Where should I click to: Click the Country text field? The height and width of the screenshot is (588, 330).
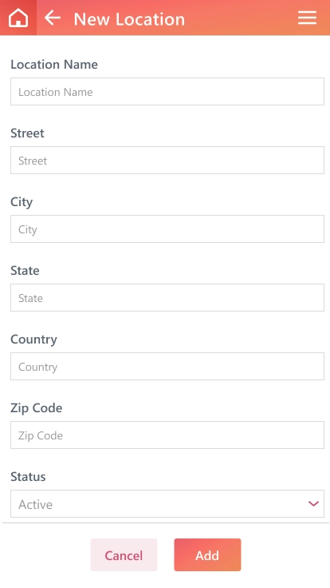point(167,366)
